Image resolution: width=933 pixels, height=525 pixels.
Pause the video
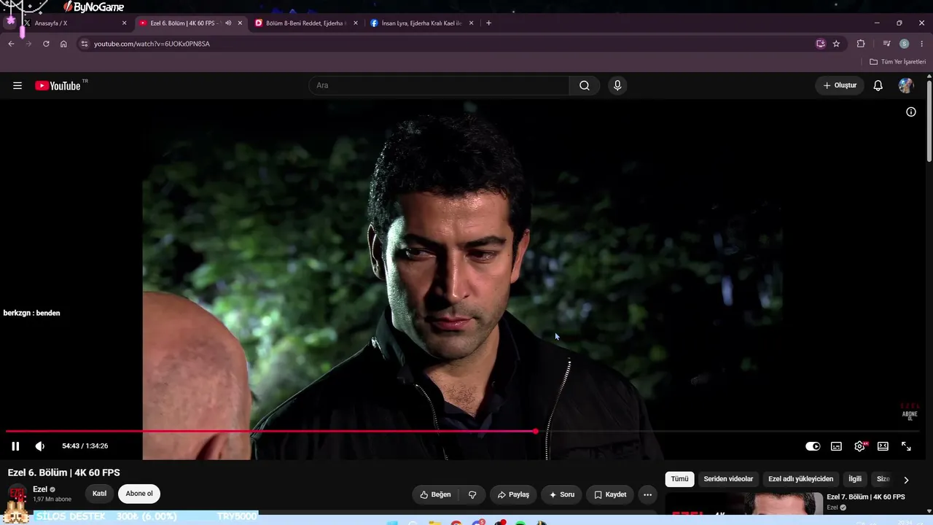click(x=15, y=446)
